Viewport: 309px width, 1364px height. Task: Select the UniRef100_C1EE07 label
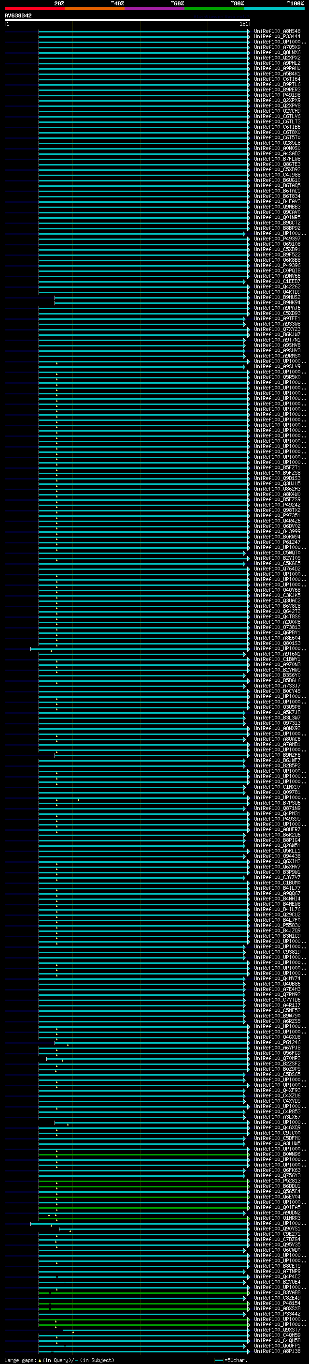[277, 281]
